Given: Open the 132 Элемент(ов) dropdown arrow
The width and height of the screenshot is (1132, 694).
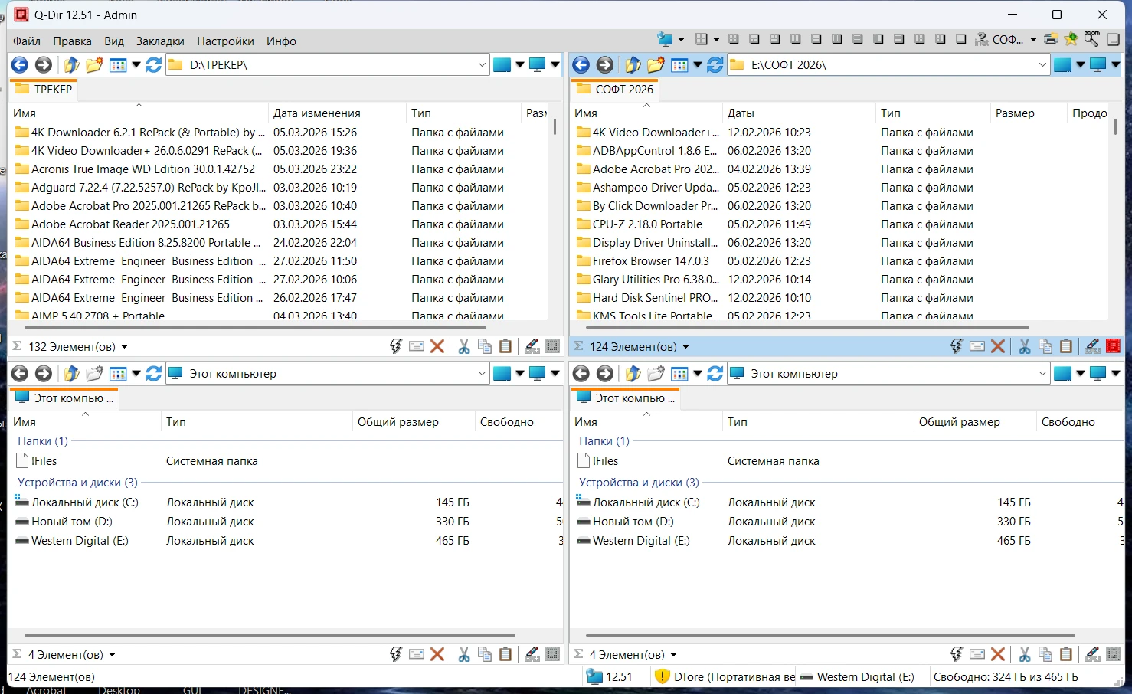Looking at the screenshot, I should (125, 347).
